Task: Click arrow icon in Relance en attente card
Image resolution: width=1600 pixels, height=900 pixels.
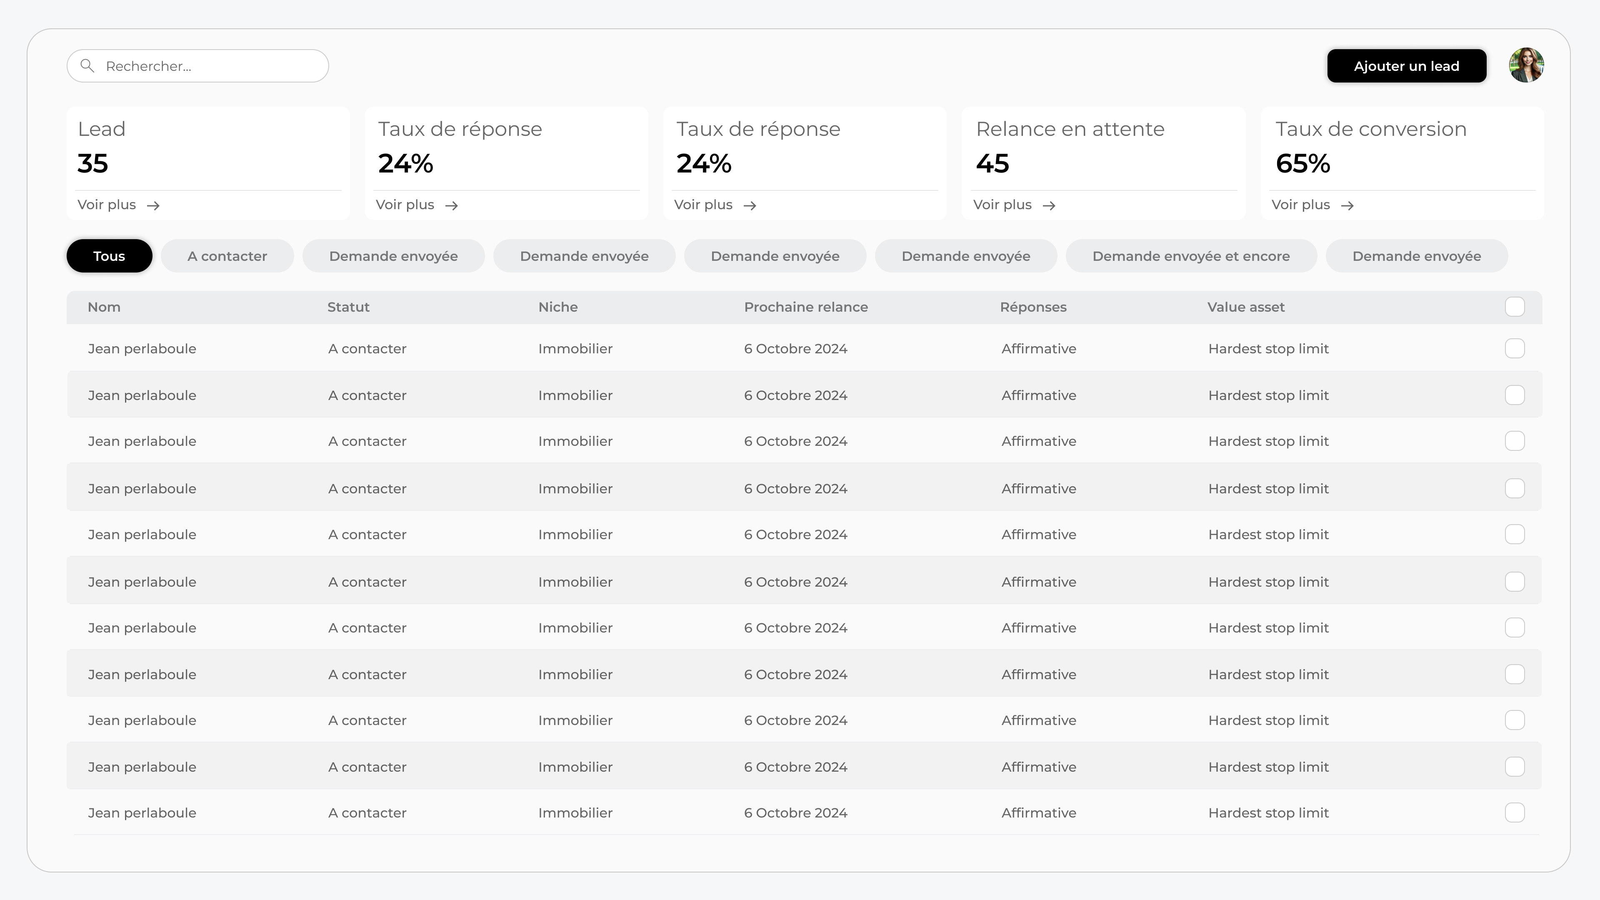Action: pyautogui.click(x=1049, y=205)
